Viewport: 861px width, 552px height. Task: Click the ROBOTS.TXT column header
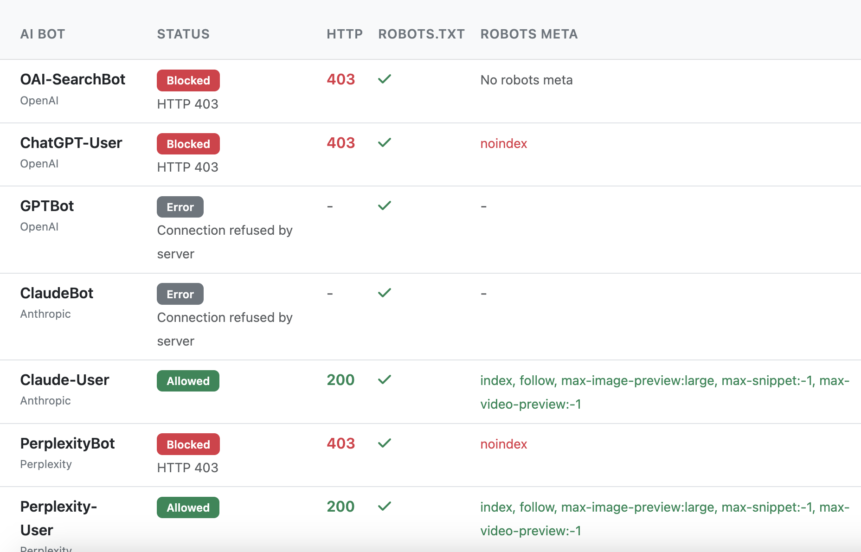click(421, 34)
